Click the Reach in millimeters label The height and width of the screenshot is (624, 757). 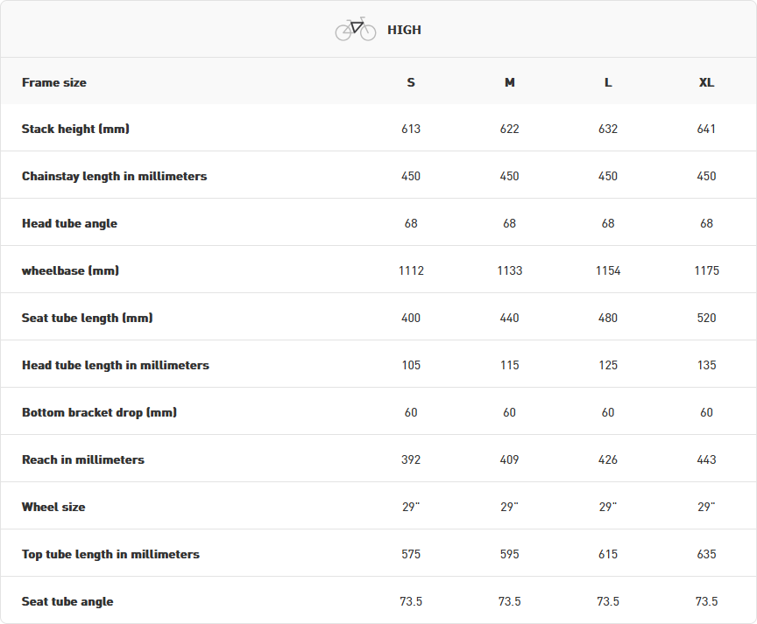point(83,459)
